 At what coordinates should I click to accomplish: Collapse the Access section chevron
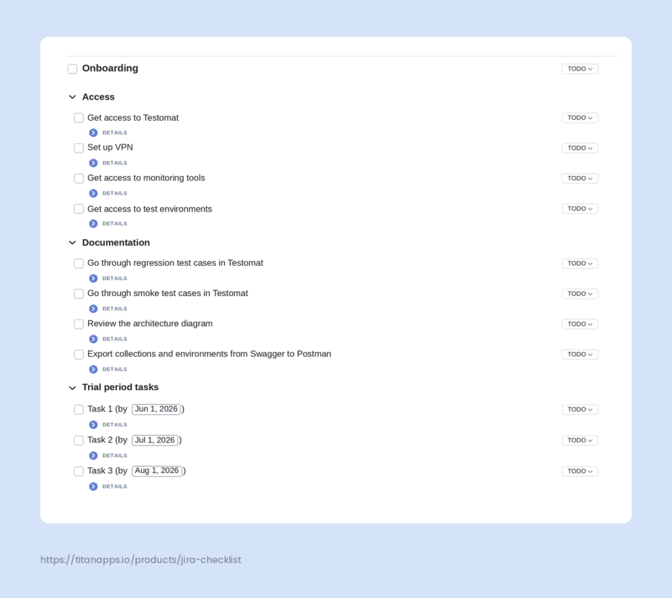72,97
